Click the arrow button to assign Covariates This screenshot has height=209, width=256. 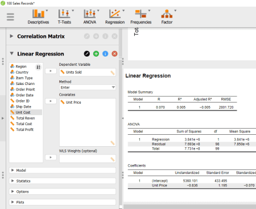51,101
